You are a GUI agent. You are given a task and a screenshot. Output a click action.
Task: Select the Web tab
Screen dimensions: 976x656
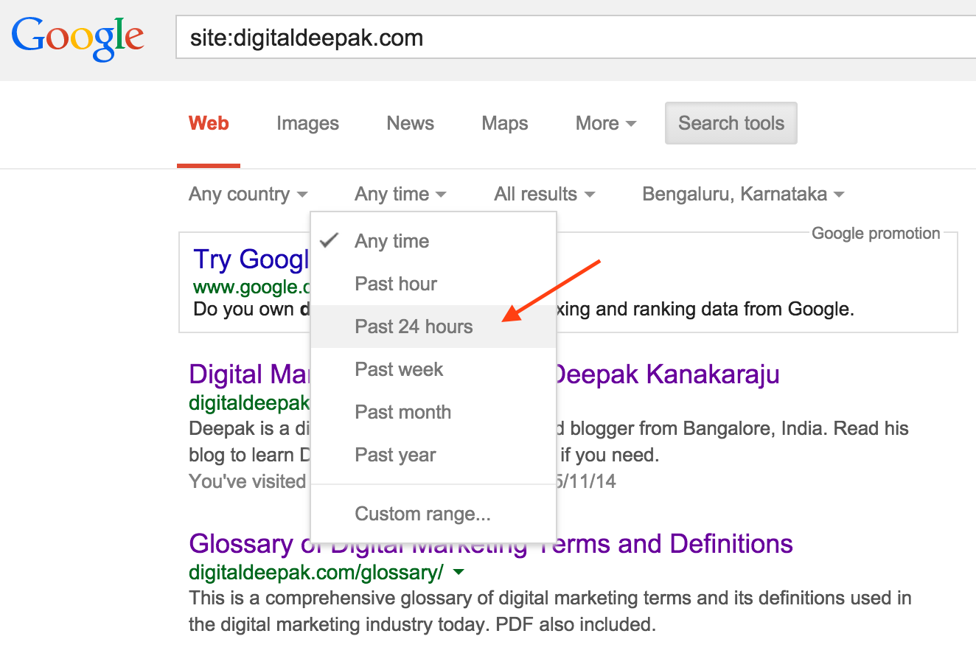[208, 123]
